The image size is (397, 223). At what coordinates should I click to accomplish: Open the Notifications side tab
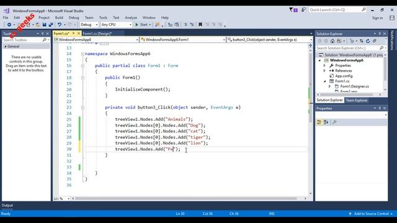(x=392, y=40)
